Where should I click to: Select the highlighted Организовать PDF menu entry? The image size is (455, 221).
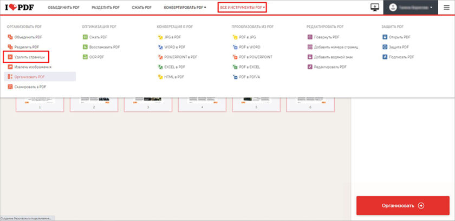(x=40, y=77)
